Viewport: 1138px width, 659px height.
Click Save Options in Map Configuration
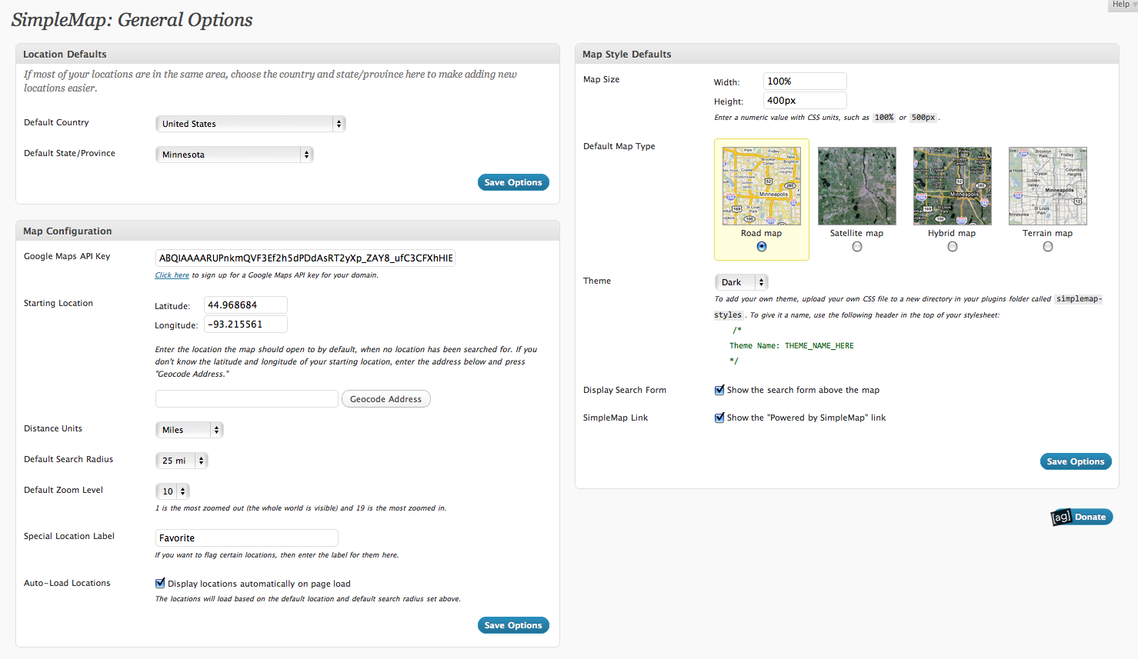tap(513, 625)
